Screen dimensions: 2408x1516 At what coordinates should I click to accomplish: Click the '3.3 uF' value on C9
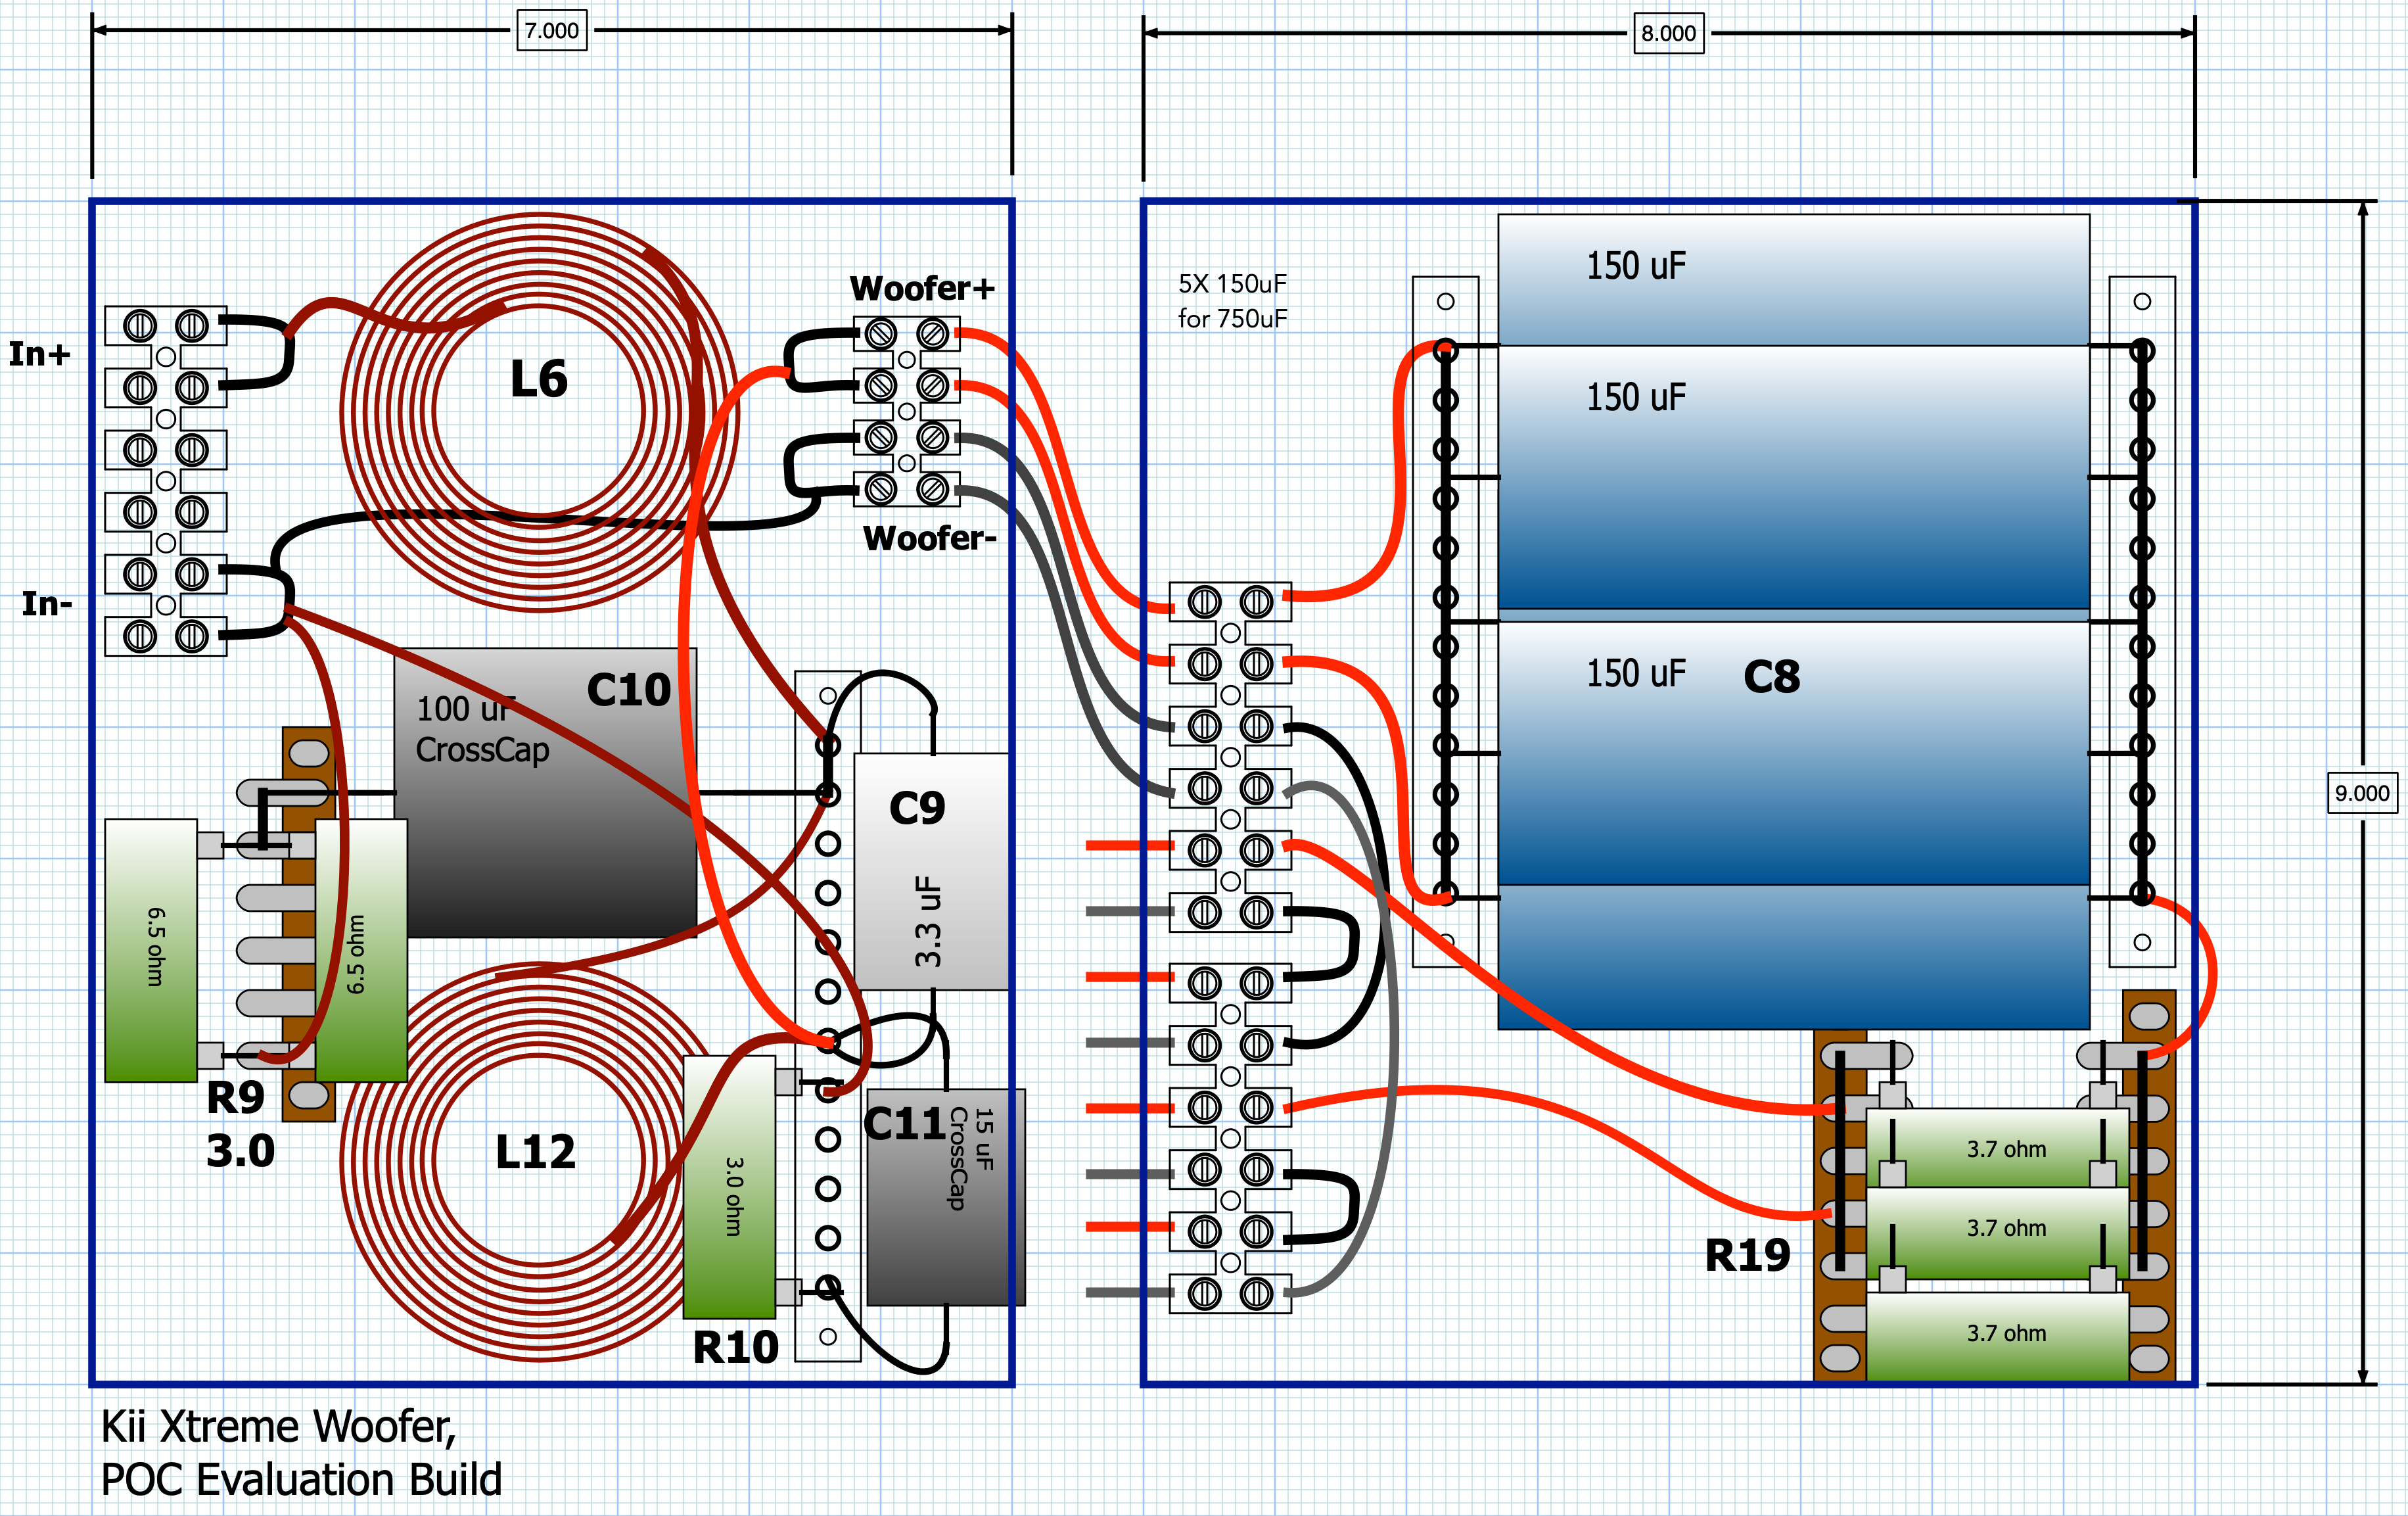pyautogui.click(x=929, y=921)
